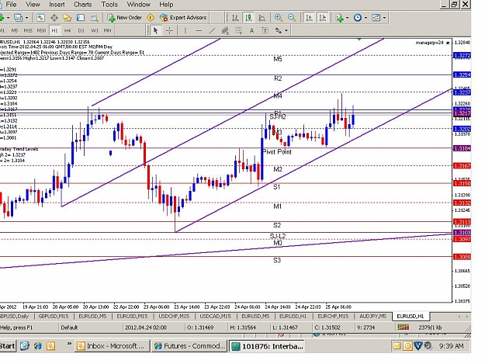The width and height of the screenshot is (485, 364).
Task: Switch to the AUDJPY,M5 chart tab
Action: pyautogui.click(x=373, y=316)
